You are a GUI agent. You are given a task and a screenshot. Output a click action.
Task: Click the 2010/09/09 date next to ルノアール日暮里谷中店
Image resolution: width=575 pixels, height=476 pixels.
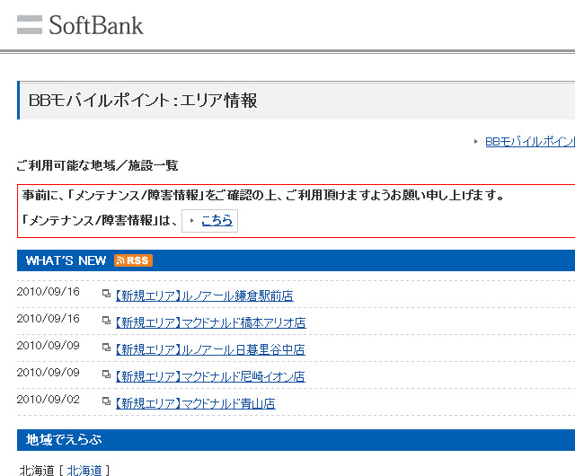coord(48,346)
